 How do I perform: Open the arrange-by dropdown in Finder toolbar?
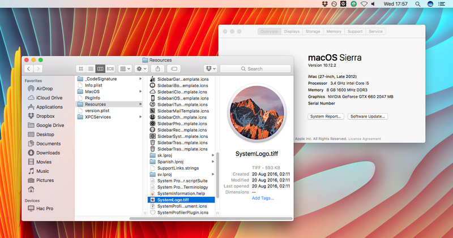[125, 68]
